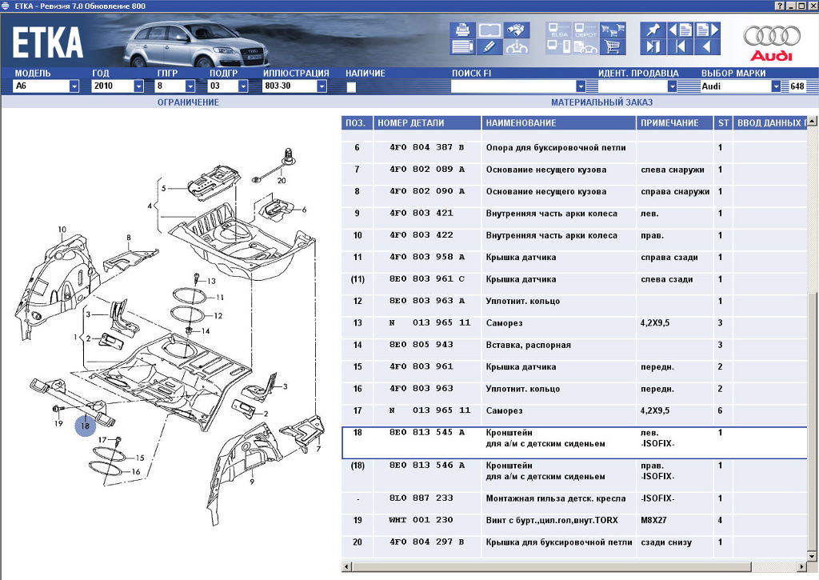
Task: Open the parts list view icon
Action: pos(462,47)
